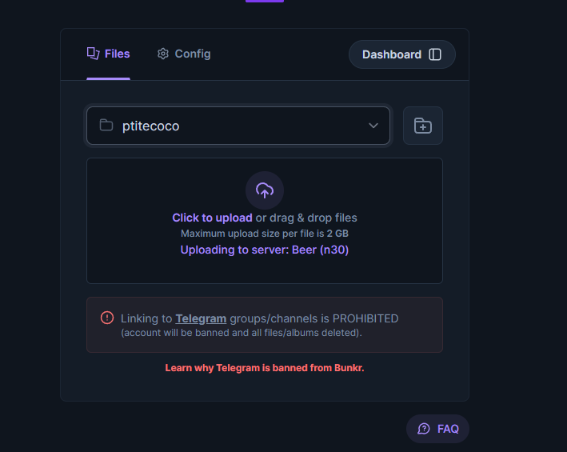Follow the Telegram link in the warning
The image size is (567, 452).
pyautogui.click(x=201, y=318)
